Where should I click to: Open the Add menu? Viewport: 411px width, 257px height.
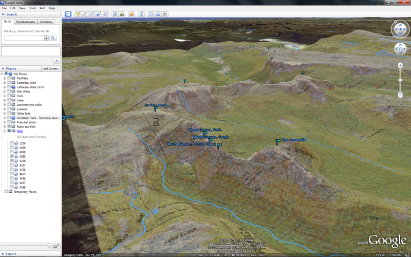point(42,8)
